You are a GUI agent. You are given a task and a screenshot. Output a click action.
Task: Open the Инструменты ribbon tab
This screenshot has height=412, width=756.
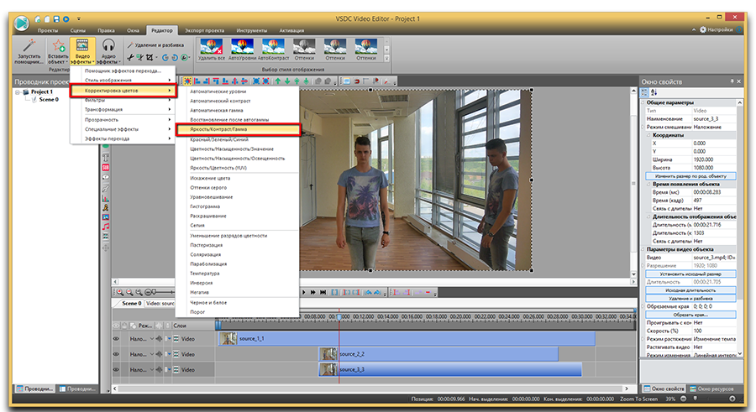point(252,30)
